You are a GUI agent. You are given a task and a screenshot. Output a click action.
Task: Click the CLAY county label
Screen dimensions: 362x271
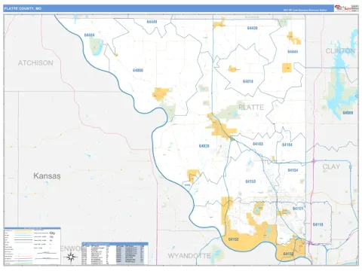pyautogui.click(x=331, y=166)
